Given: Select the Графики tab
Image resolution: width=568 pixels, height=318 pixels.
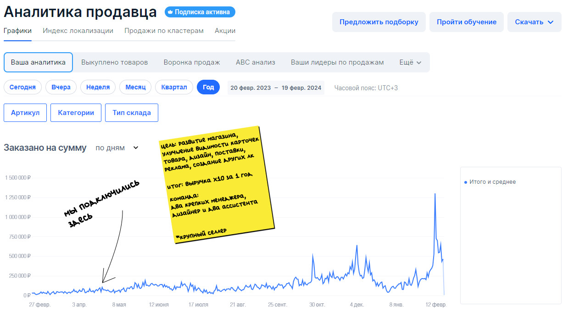Looking at the screenshot, I should 17,31.
